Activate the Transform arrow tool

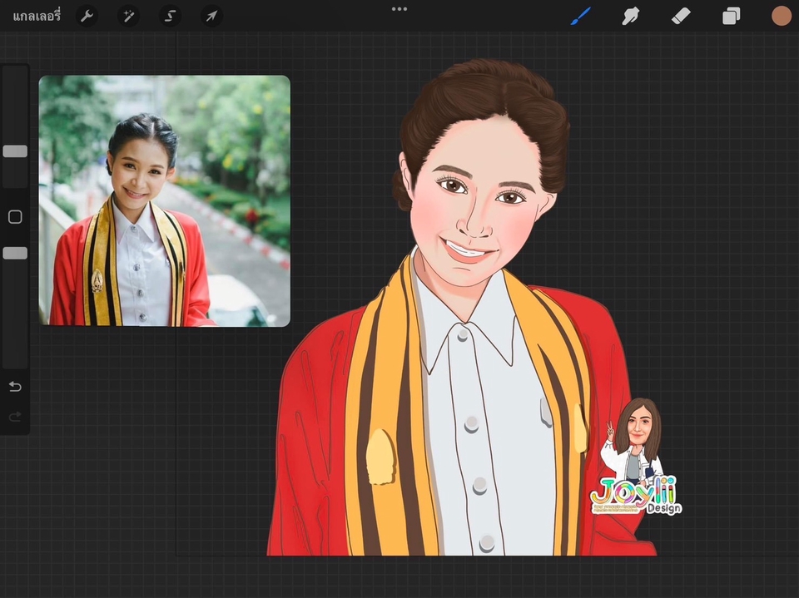(211, 16)
